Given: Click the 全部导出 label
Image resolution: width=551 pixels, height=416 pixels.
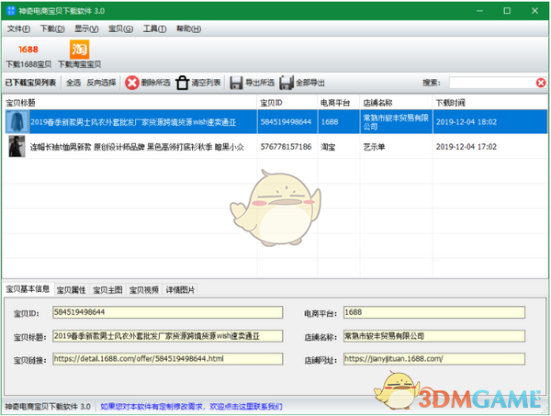Looking at the screenshot, I should click(x=310, y=83).
